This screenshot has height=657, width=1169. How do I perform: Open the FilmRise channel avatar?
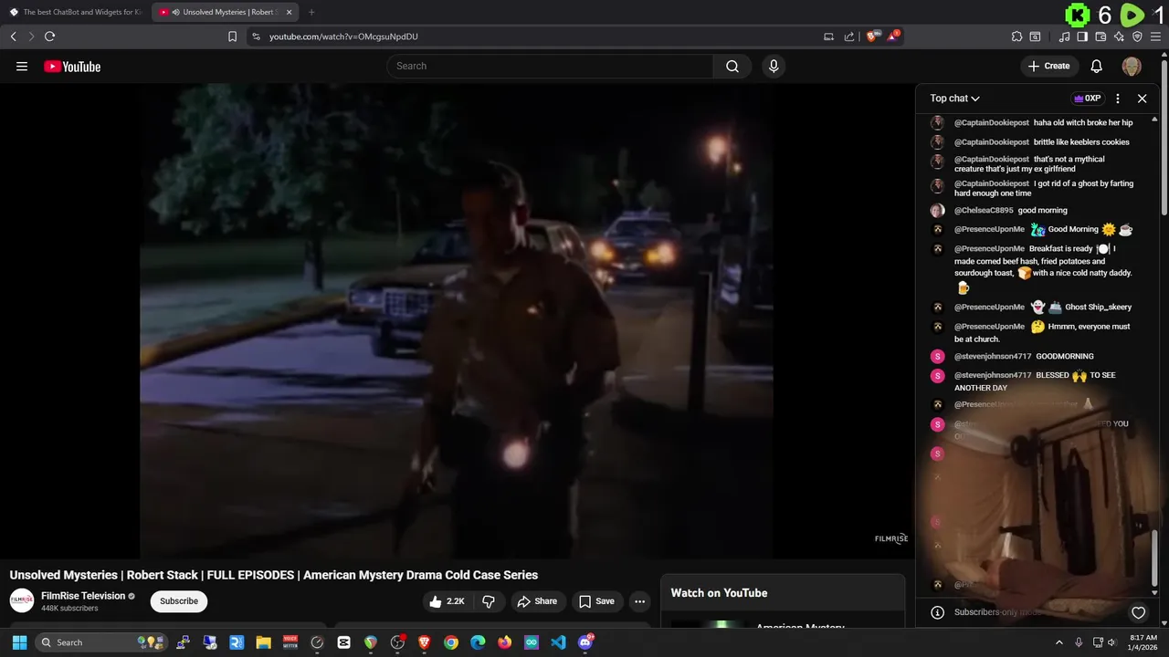22,600
